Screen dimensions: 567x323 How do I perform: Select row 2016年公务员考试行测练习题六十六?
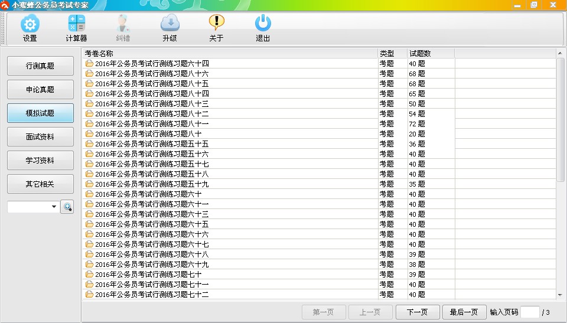pyautogui.click(x=320, y=234)
